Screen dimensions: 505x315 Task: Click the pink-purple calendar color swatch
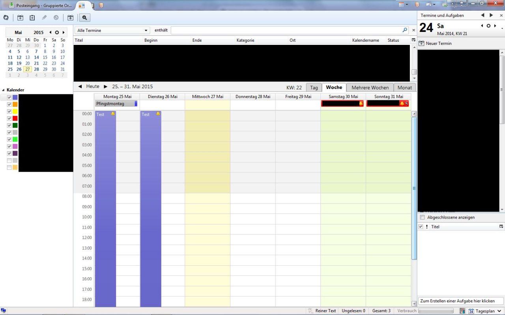(15, 146)
